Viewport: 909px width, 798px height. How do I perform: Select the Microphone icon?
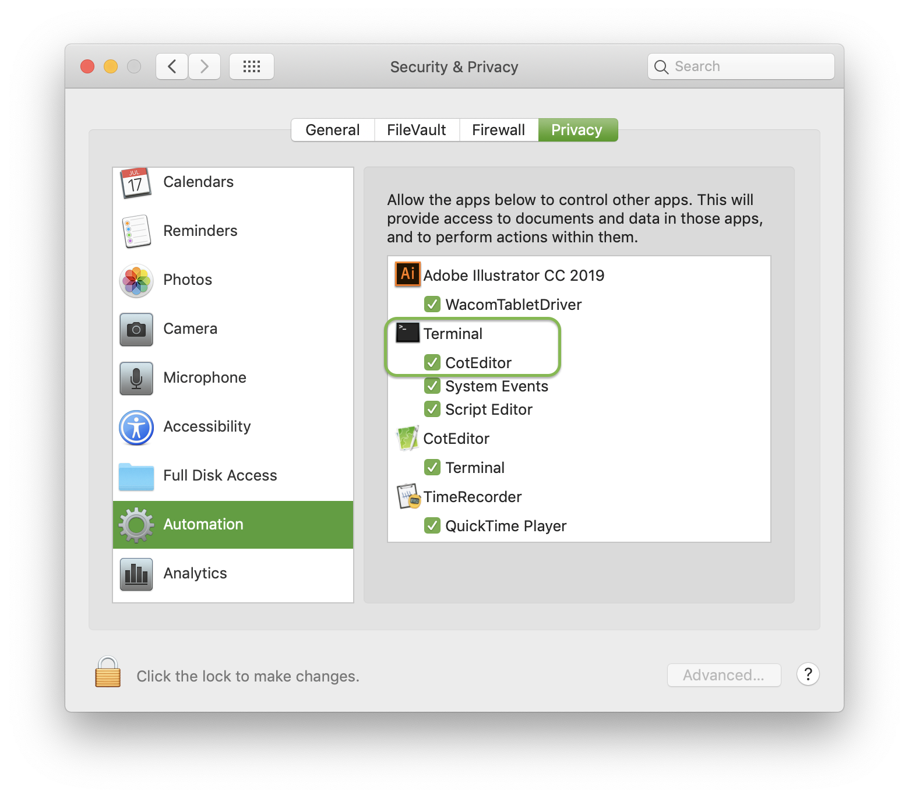coord(136,378)
